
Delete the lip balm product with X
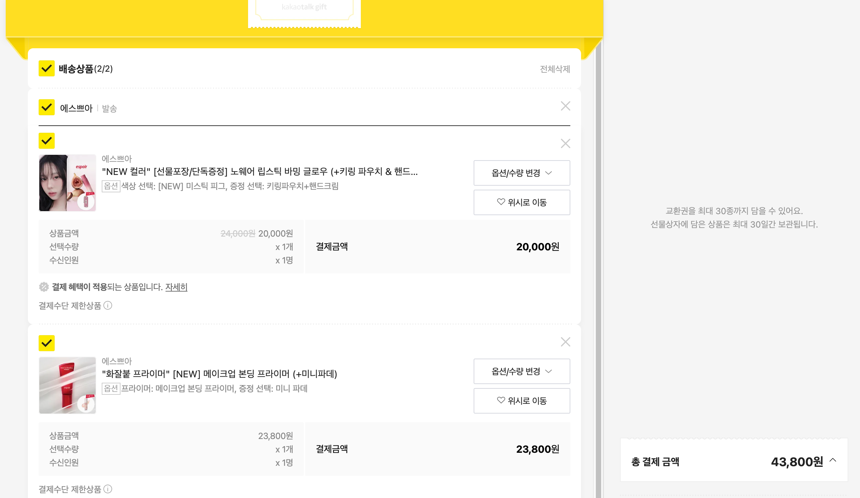(x=565, y=143)
